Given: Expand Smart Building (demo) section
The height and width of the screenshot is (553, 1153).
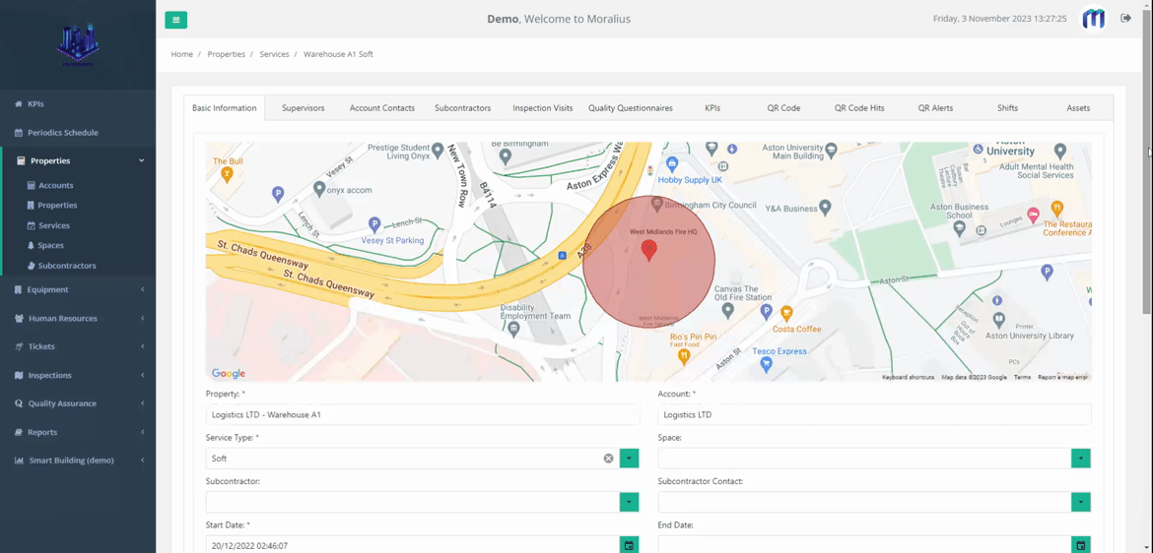Looking at the screenshot, I should pyautogui.click(x=78, y=461).
